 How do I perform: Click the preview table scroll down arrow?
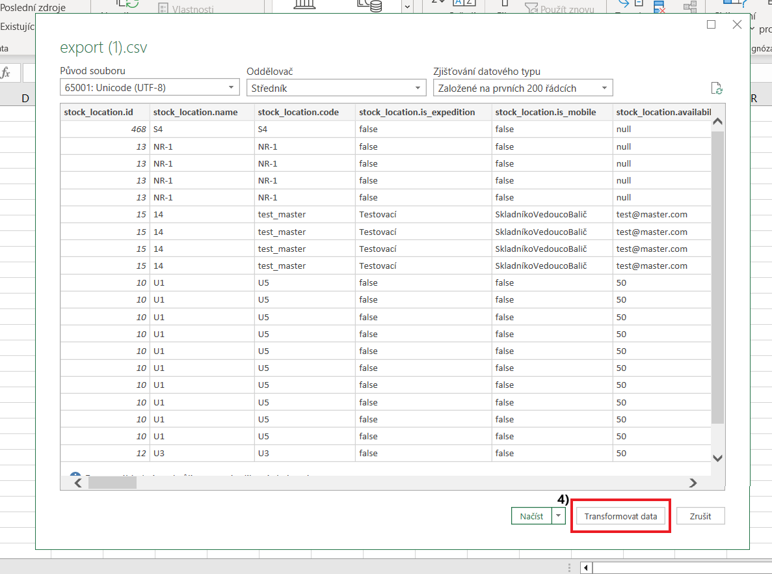click(718, 458)
